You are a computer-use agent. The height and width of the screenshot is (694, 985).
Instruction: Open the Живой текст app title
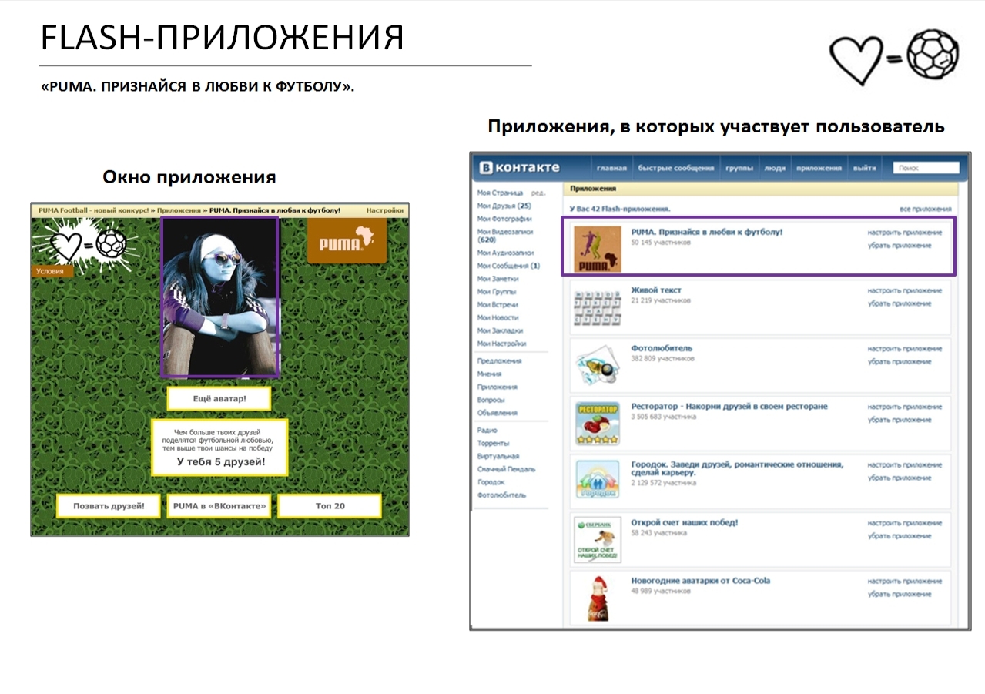click(x=656, y=290)
